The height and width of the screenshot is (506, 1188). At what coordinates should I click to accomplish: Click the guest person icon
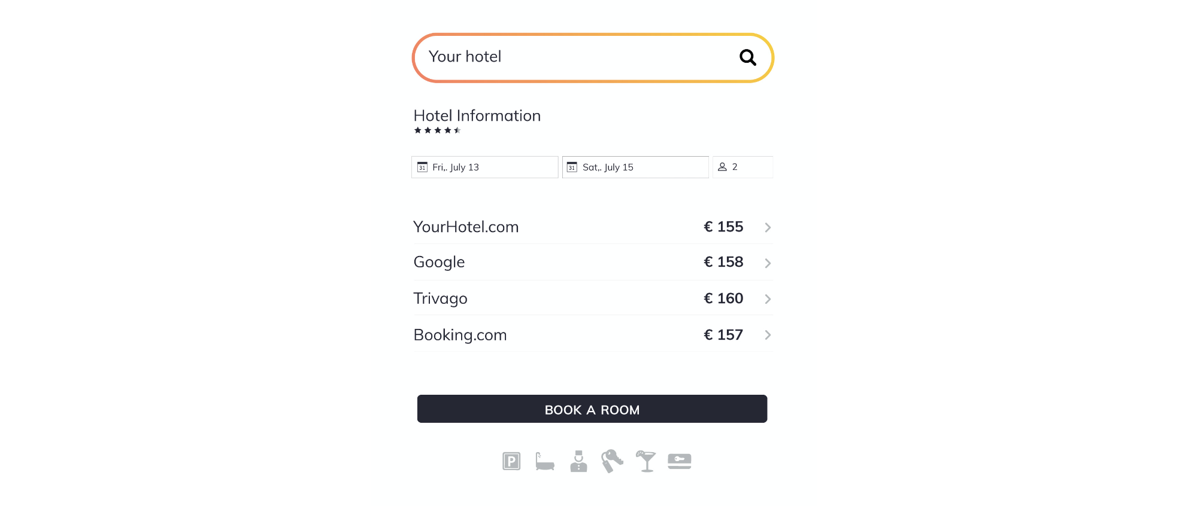click(x=722, y=167)
